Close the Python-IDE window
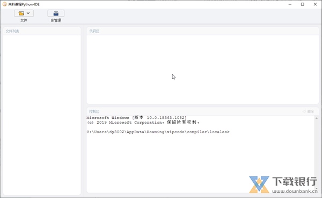The width and height of the screenshot is (322, 198). (x=315, y=4)
